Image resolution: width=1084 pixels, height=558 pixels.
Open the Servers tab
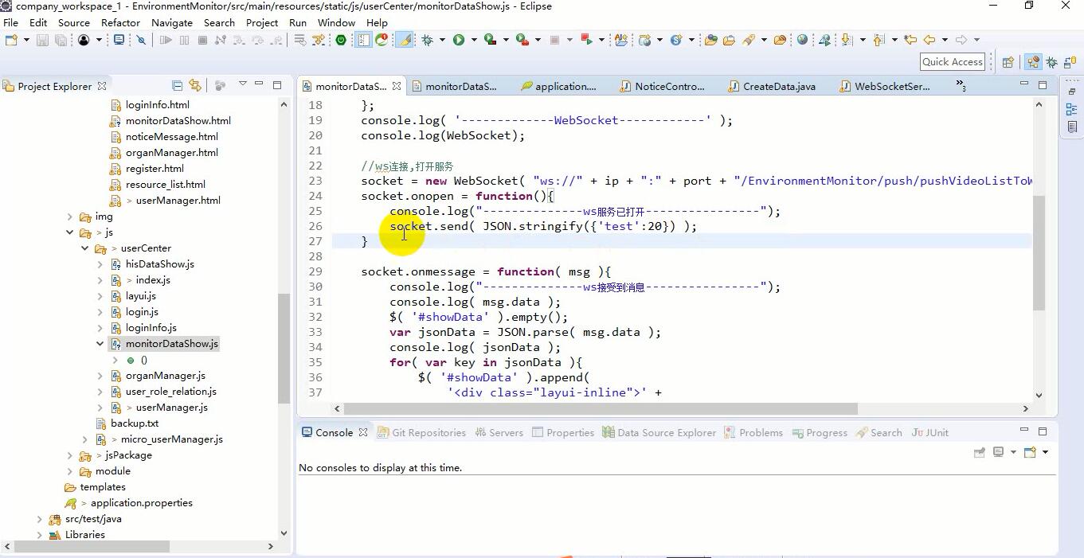[499, 432]
